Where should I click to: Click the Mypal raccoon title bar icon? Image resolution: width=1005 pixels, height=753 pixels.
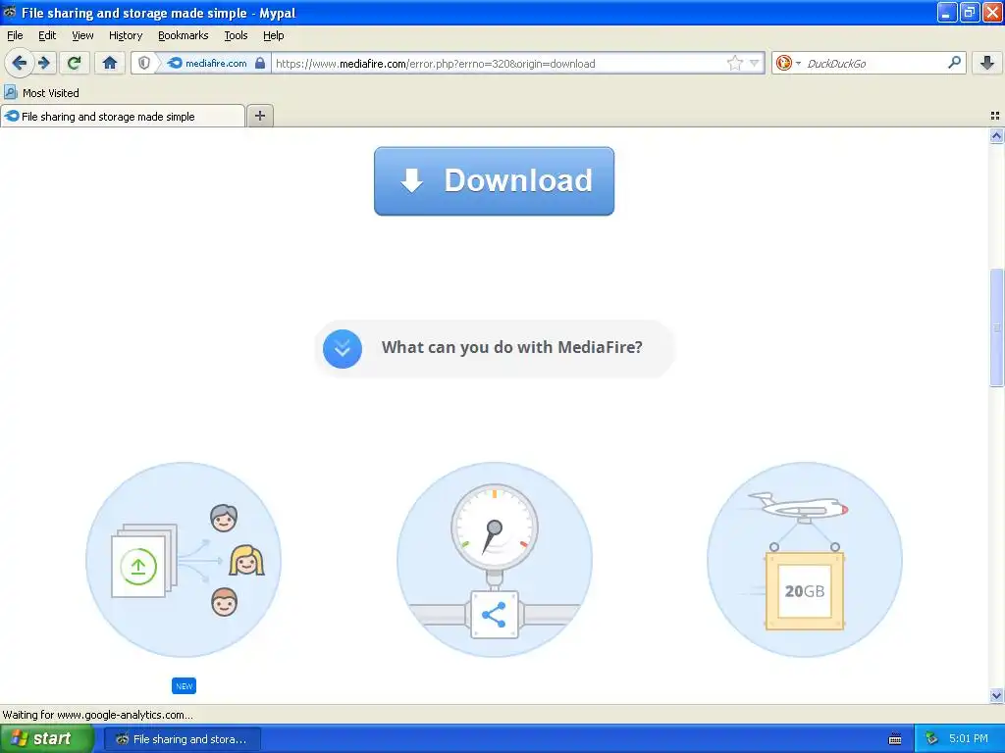tap(10, 12)
